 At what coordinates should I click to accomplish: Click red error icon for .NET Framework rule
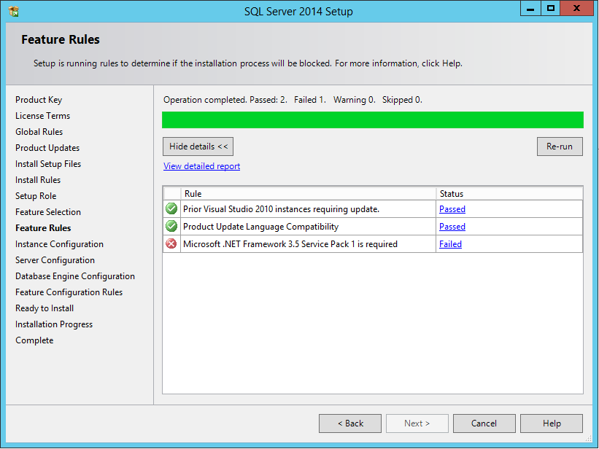171,243
